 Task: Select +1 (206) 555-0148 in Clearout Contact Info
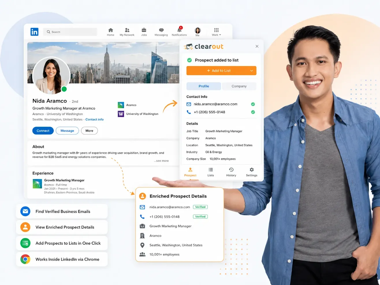(x=210, y=112)
